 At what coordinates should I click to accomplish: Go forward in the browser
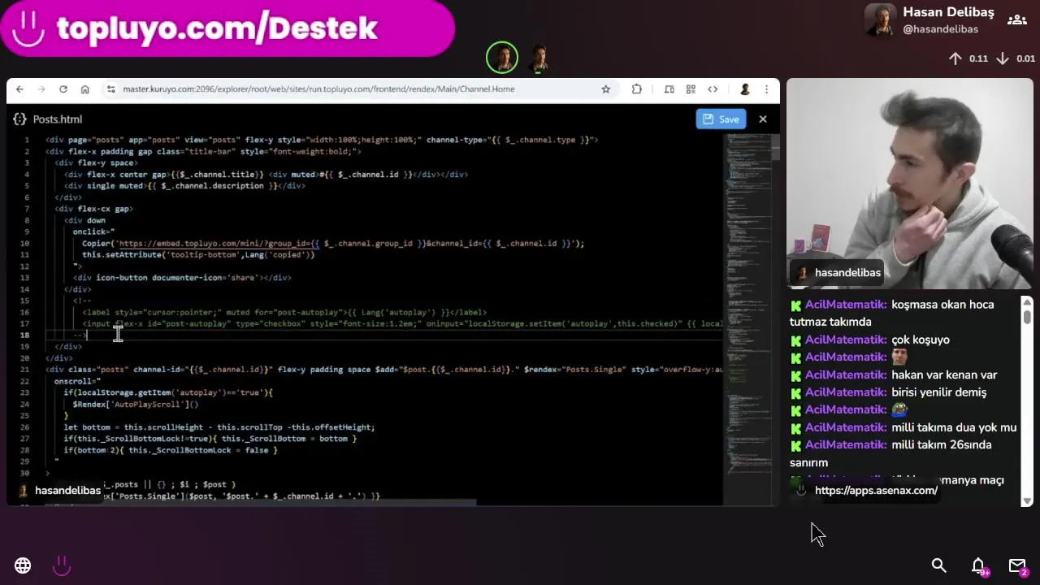tap(41, 89)
